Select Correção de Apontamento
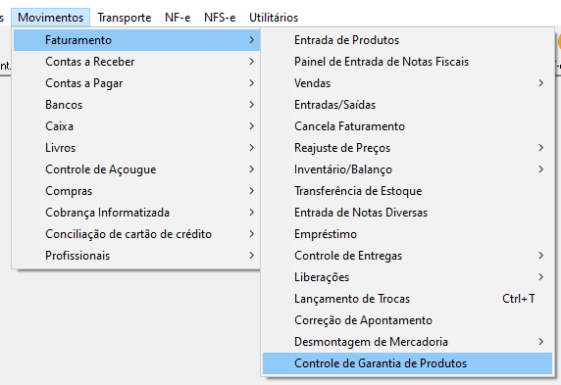Screen dimensions: 561x385 pos(408,320)
